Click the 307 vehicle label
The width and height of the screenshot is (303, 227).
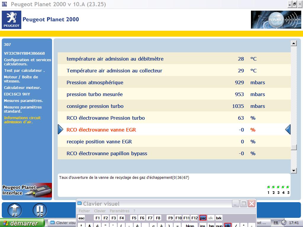pyautogui.click(x=7, y=44)
